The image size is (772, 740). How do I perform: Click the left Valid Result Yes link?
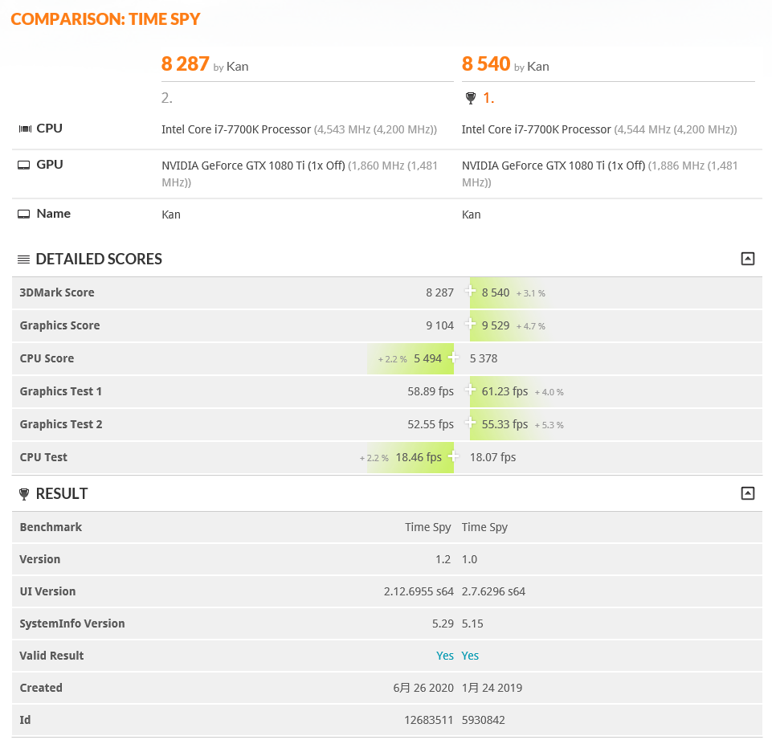[x=444, y=656]
